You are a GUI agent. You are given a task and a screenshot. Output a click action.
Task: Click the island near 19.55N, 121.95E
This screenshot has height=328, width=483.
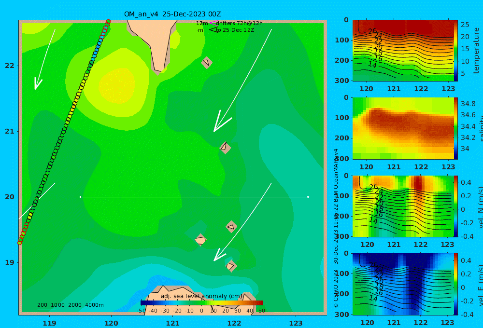231,227
